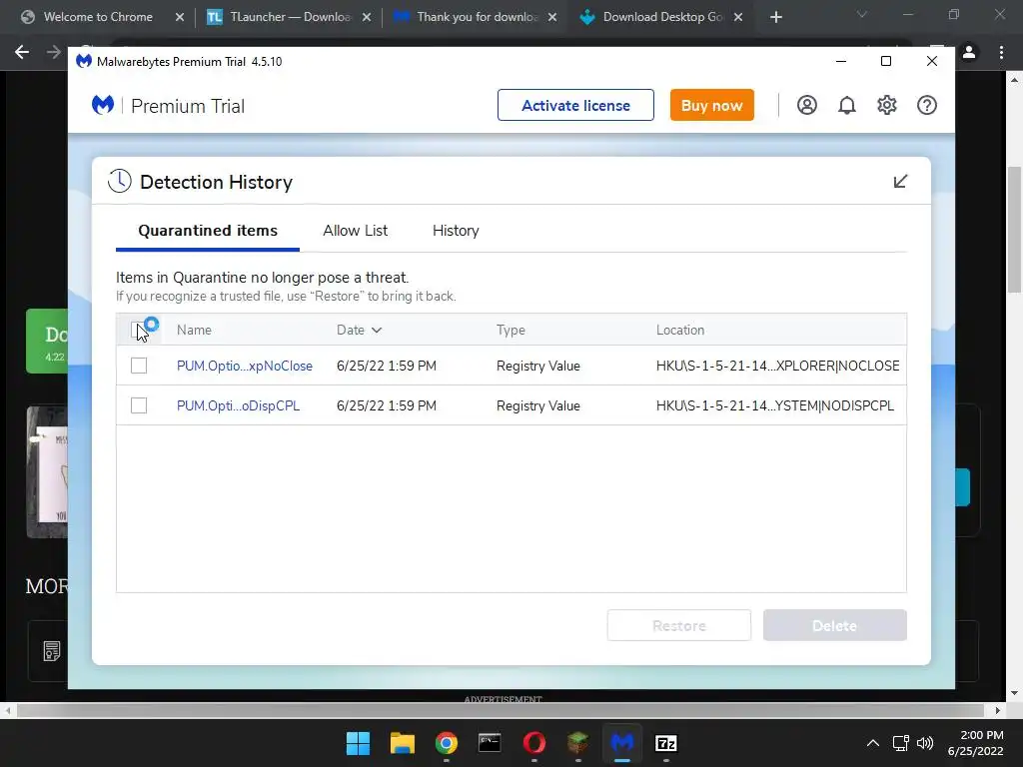
Task: Open the network tray icon
Action: click(x=901, y=743)
